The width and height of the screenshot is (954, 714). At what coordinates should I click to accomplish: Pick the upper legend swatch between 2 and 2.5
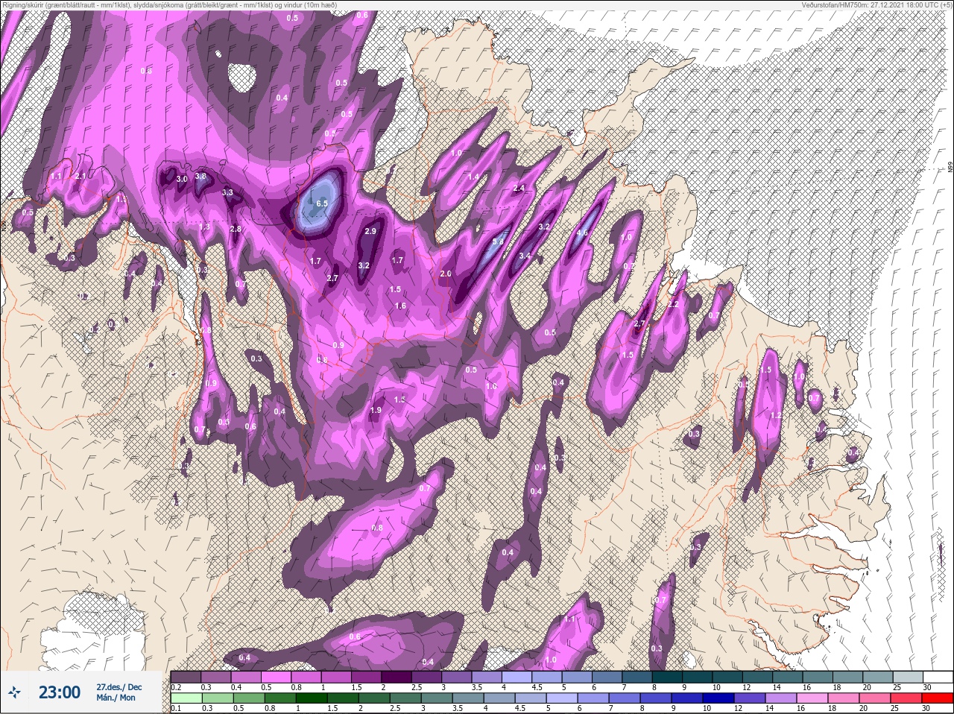396,676
